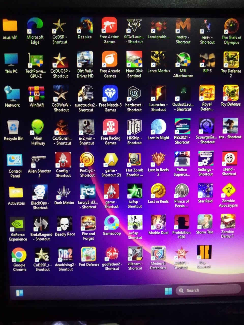
Task: Click the Dark Matter icon
Action: click(64, 192)
